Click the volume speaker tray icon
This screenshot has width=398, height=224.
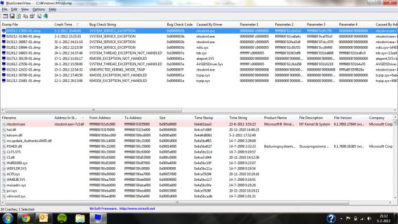pyautogui.click(x=369, y=218)
